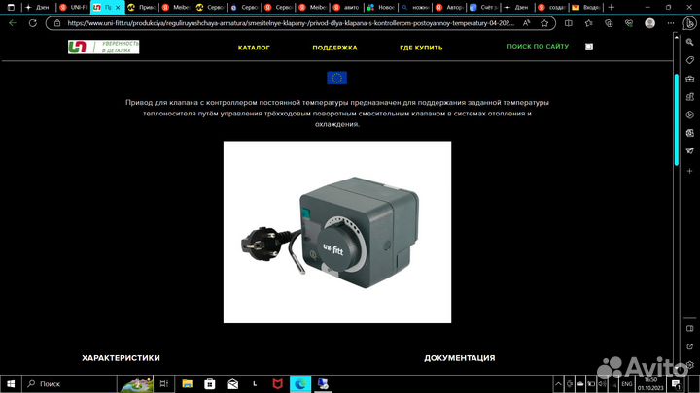Open the Mail app from taskbar
This screenshot has height=393, width=700.
click(x=232, y=383)
